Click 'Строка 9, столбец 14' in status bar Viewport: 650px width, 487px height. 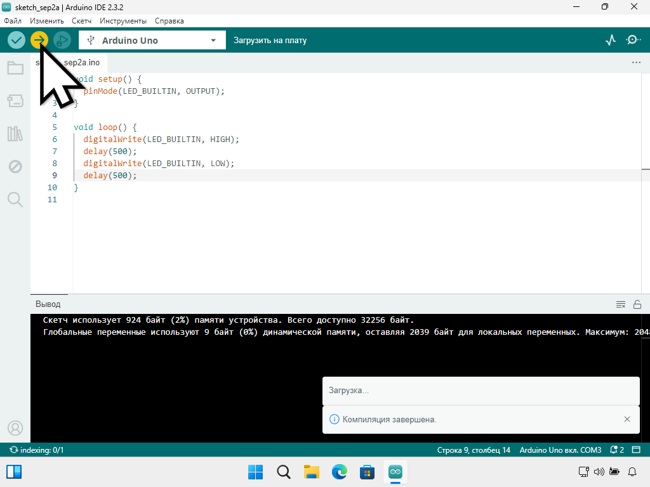(474, 450)
